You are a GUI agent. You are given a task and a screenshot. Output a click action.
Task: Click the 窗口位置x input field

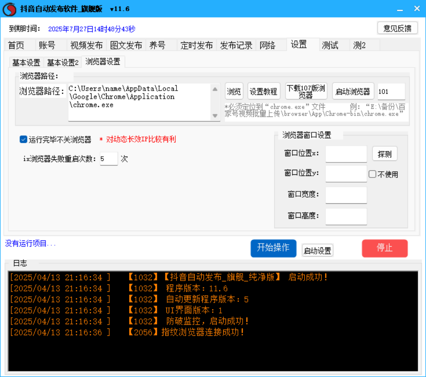pyautogui.click(x=346, y=154)
